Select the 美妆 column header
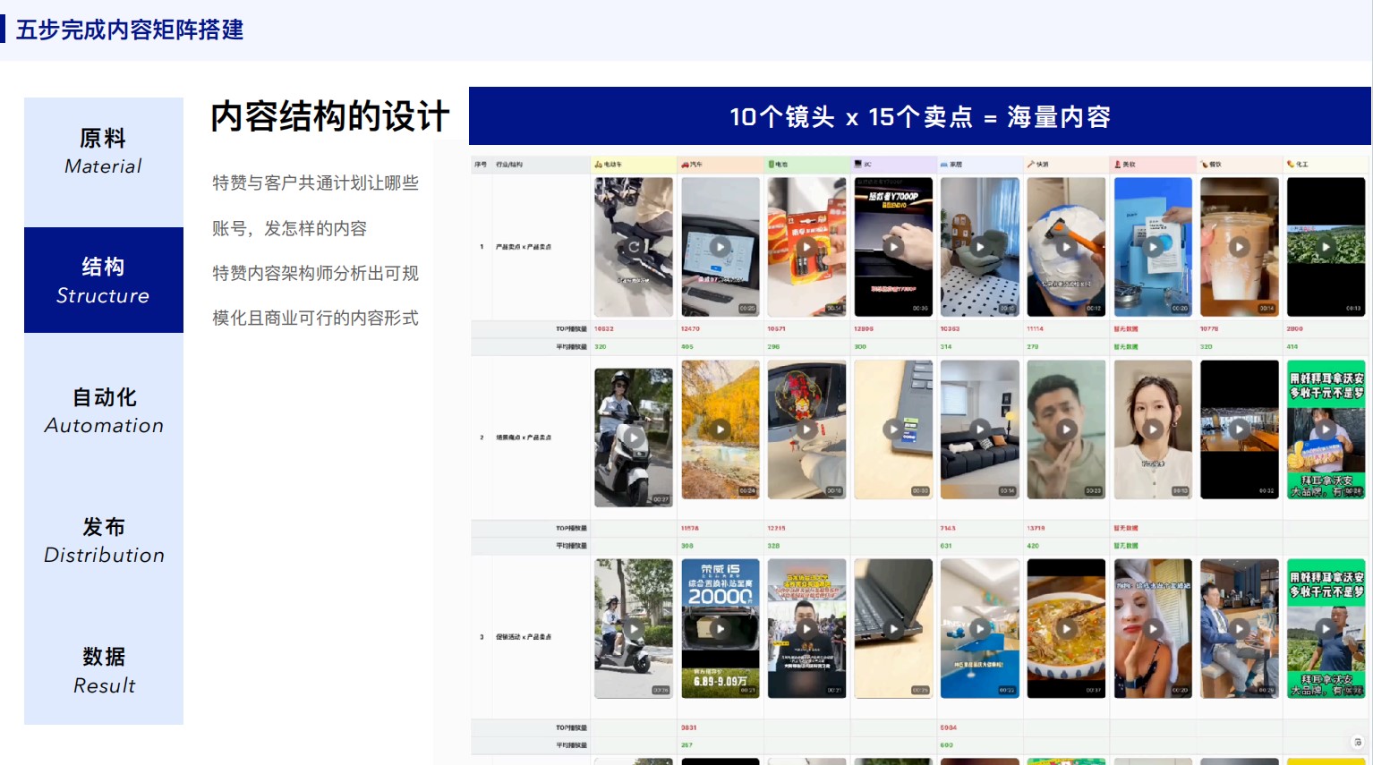This screenshot has height=765, width=1373. click(1152, 165)
